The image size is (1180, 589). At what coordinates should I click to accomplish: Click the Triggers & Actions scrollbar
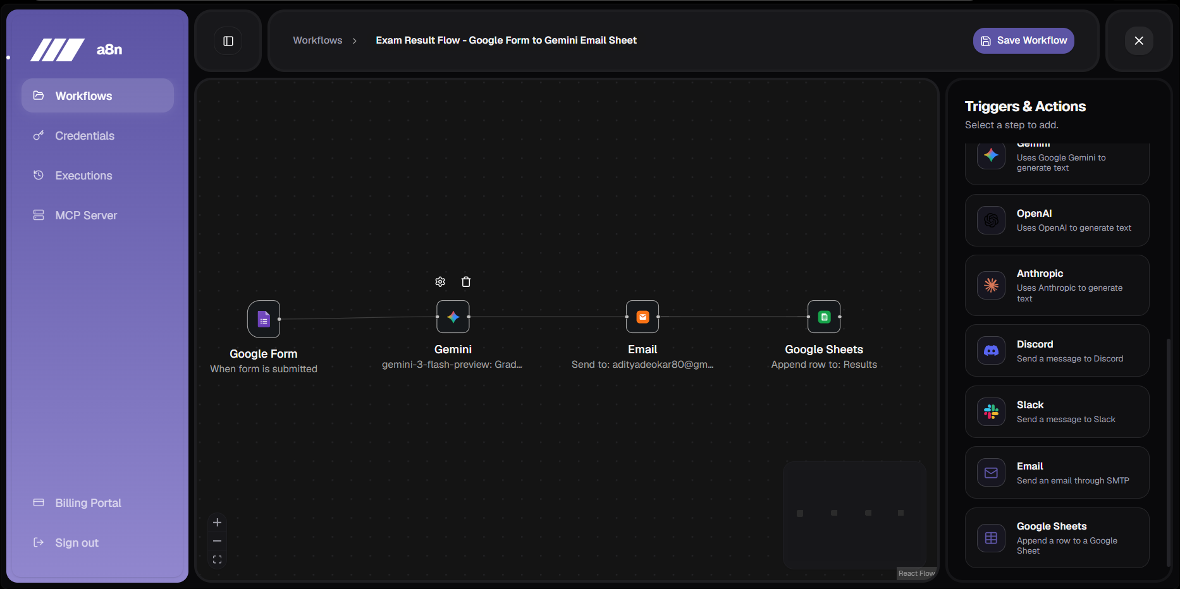click(x=1169, y=452)
